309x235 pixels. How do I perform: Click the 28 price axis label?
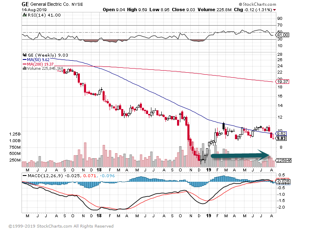click(x=280, y=55)
